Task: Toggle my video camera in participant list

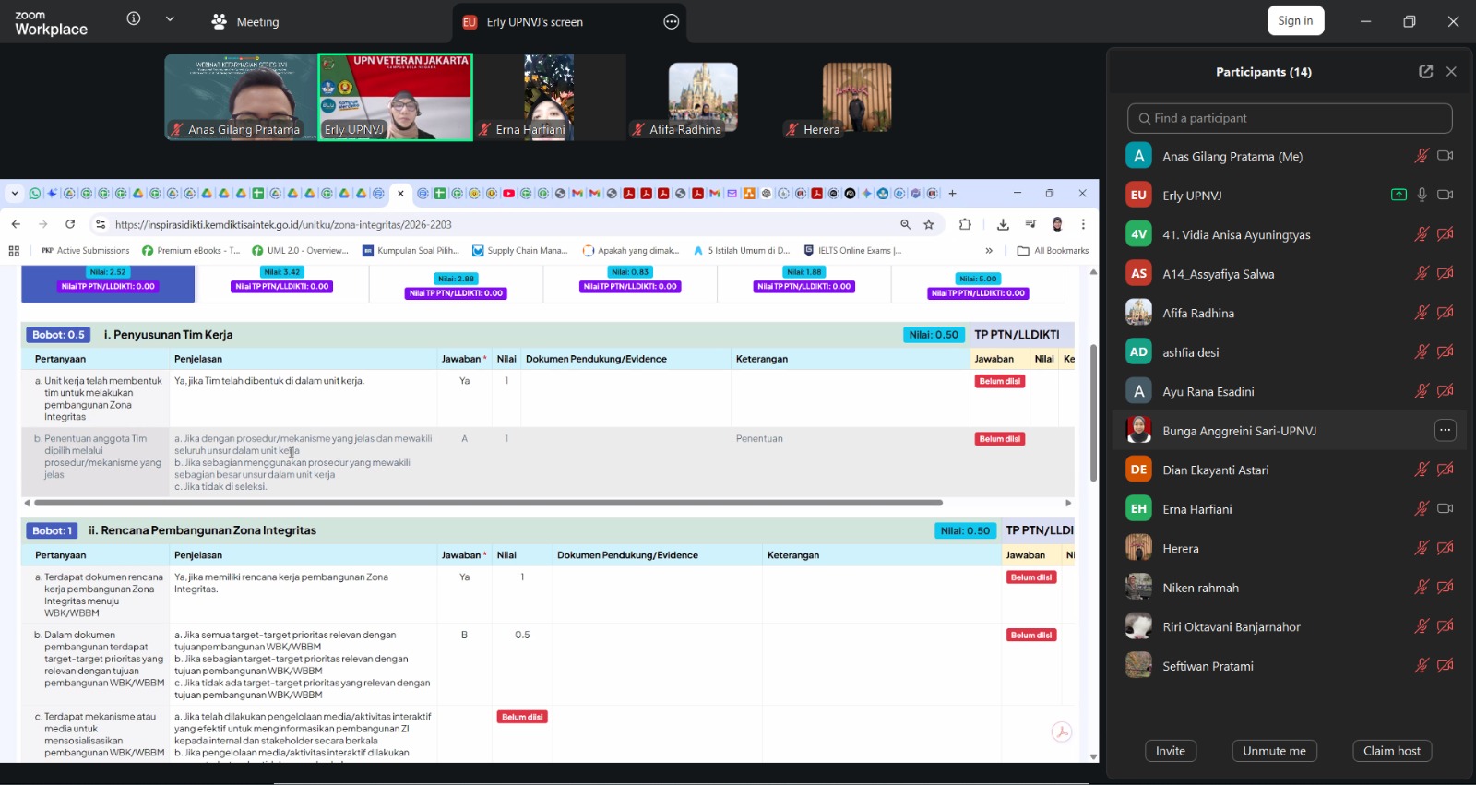Action: point(1446,156)
